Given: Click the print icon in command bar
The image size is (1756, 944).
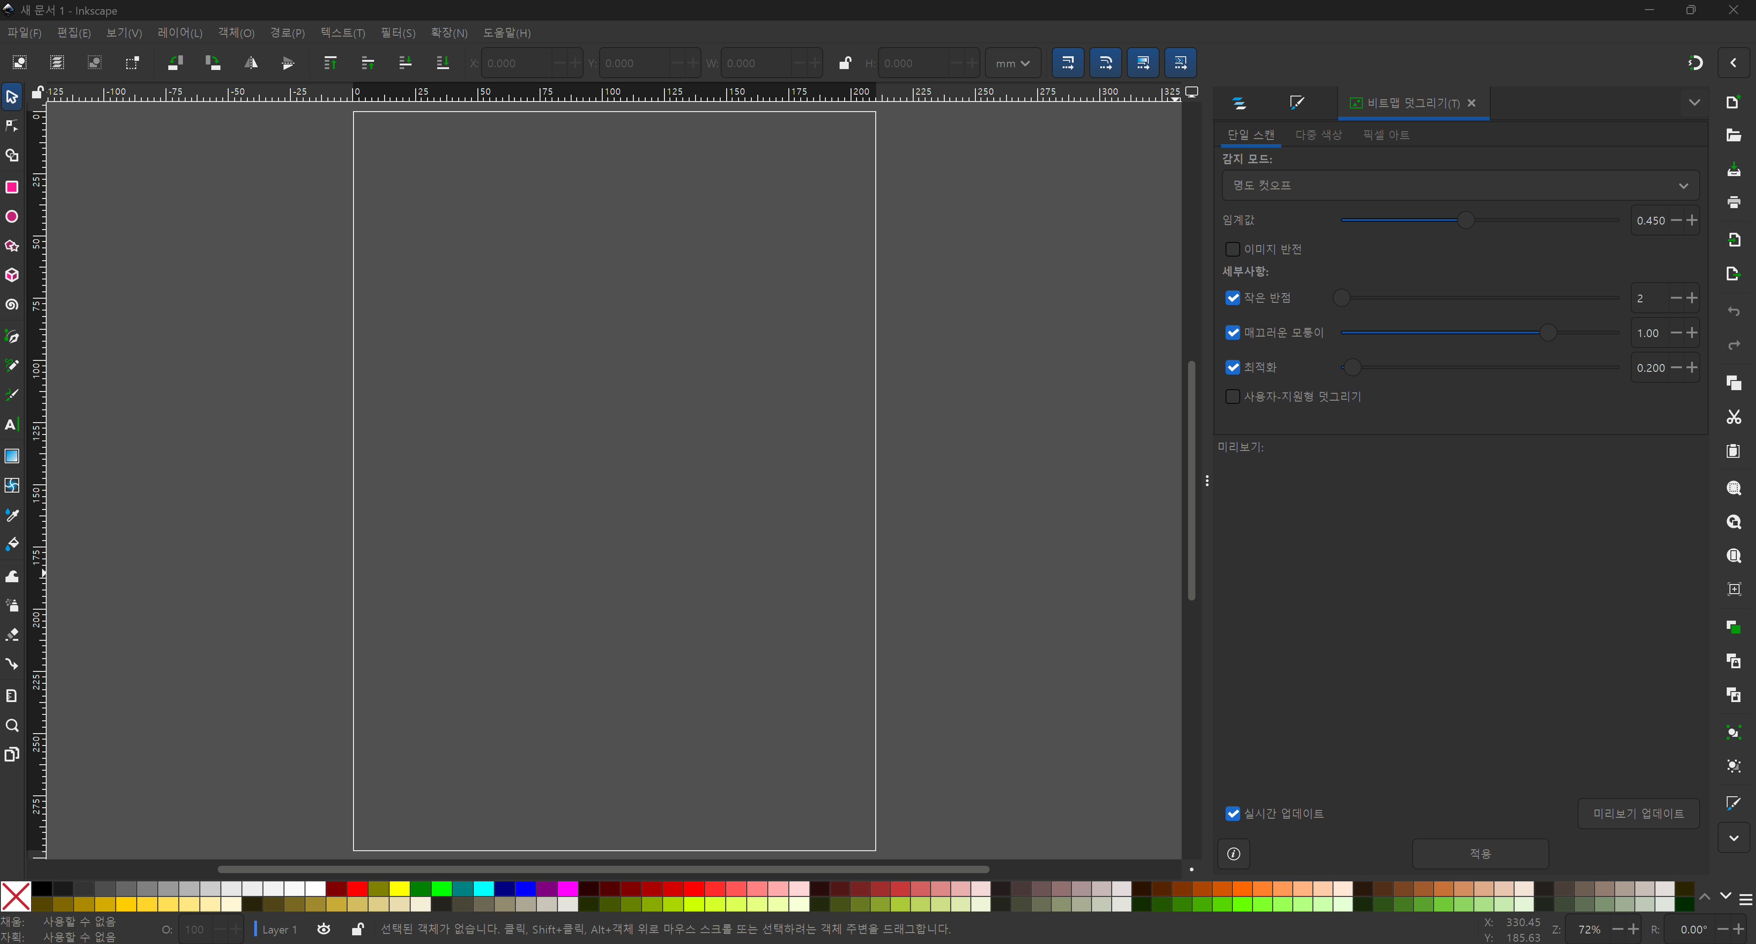Looking at the screenshot, I should (x=1734, y=203).
